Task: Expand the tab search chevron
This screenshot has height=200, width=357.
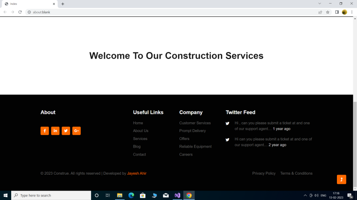Action: [320, 4]
